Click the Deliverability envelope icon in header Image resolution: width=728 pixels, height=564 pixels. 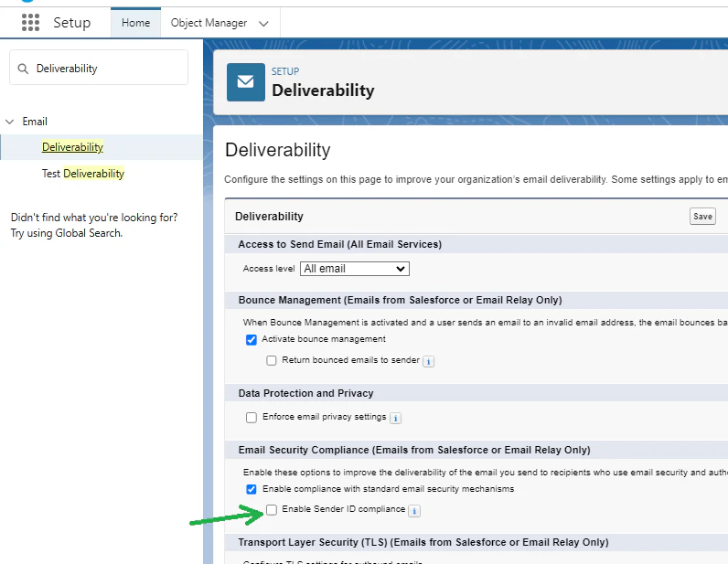pos(246,82)
